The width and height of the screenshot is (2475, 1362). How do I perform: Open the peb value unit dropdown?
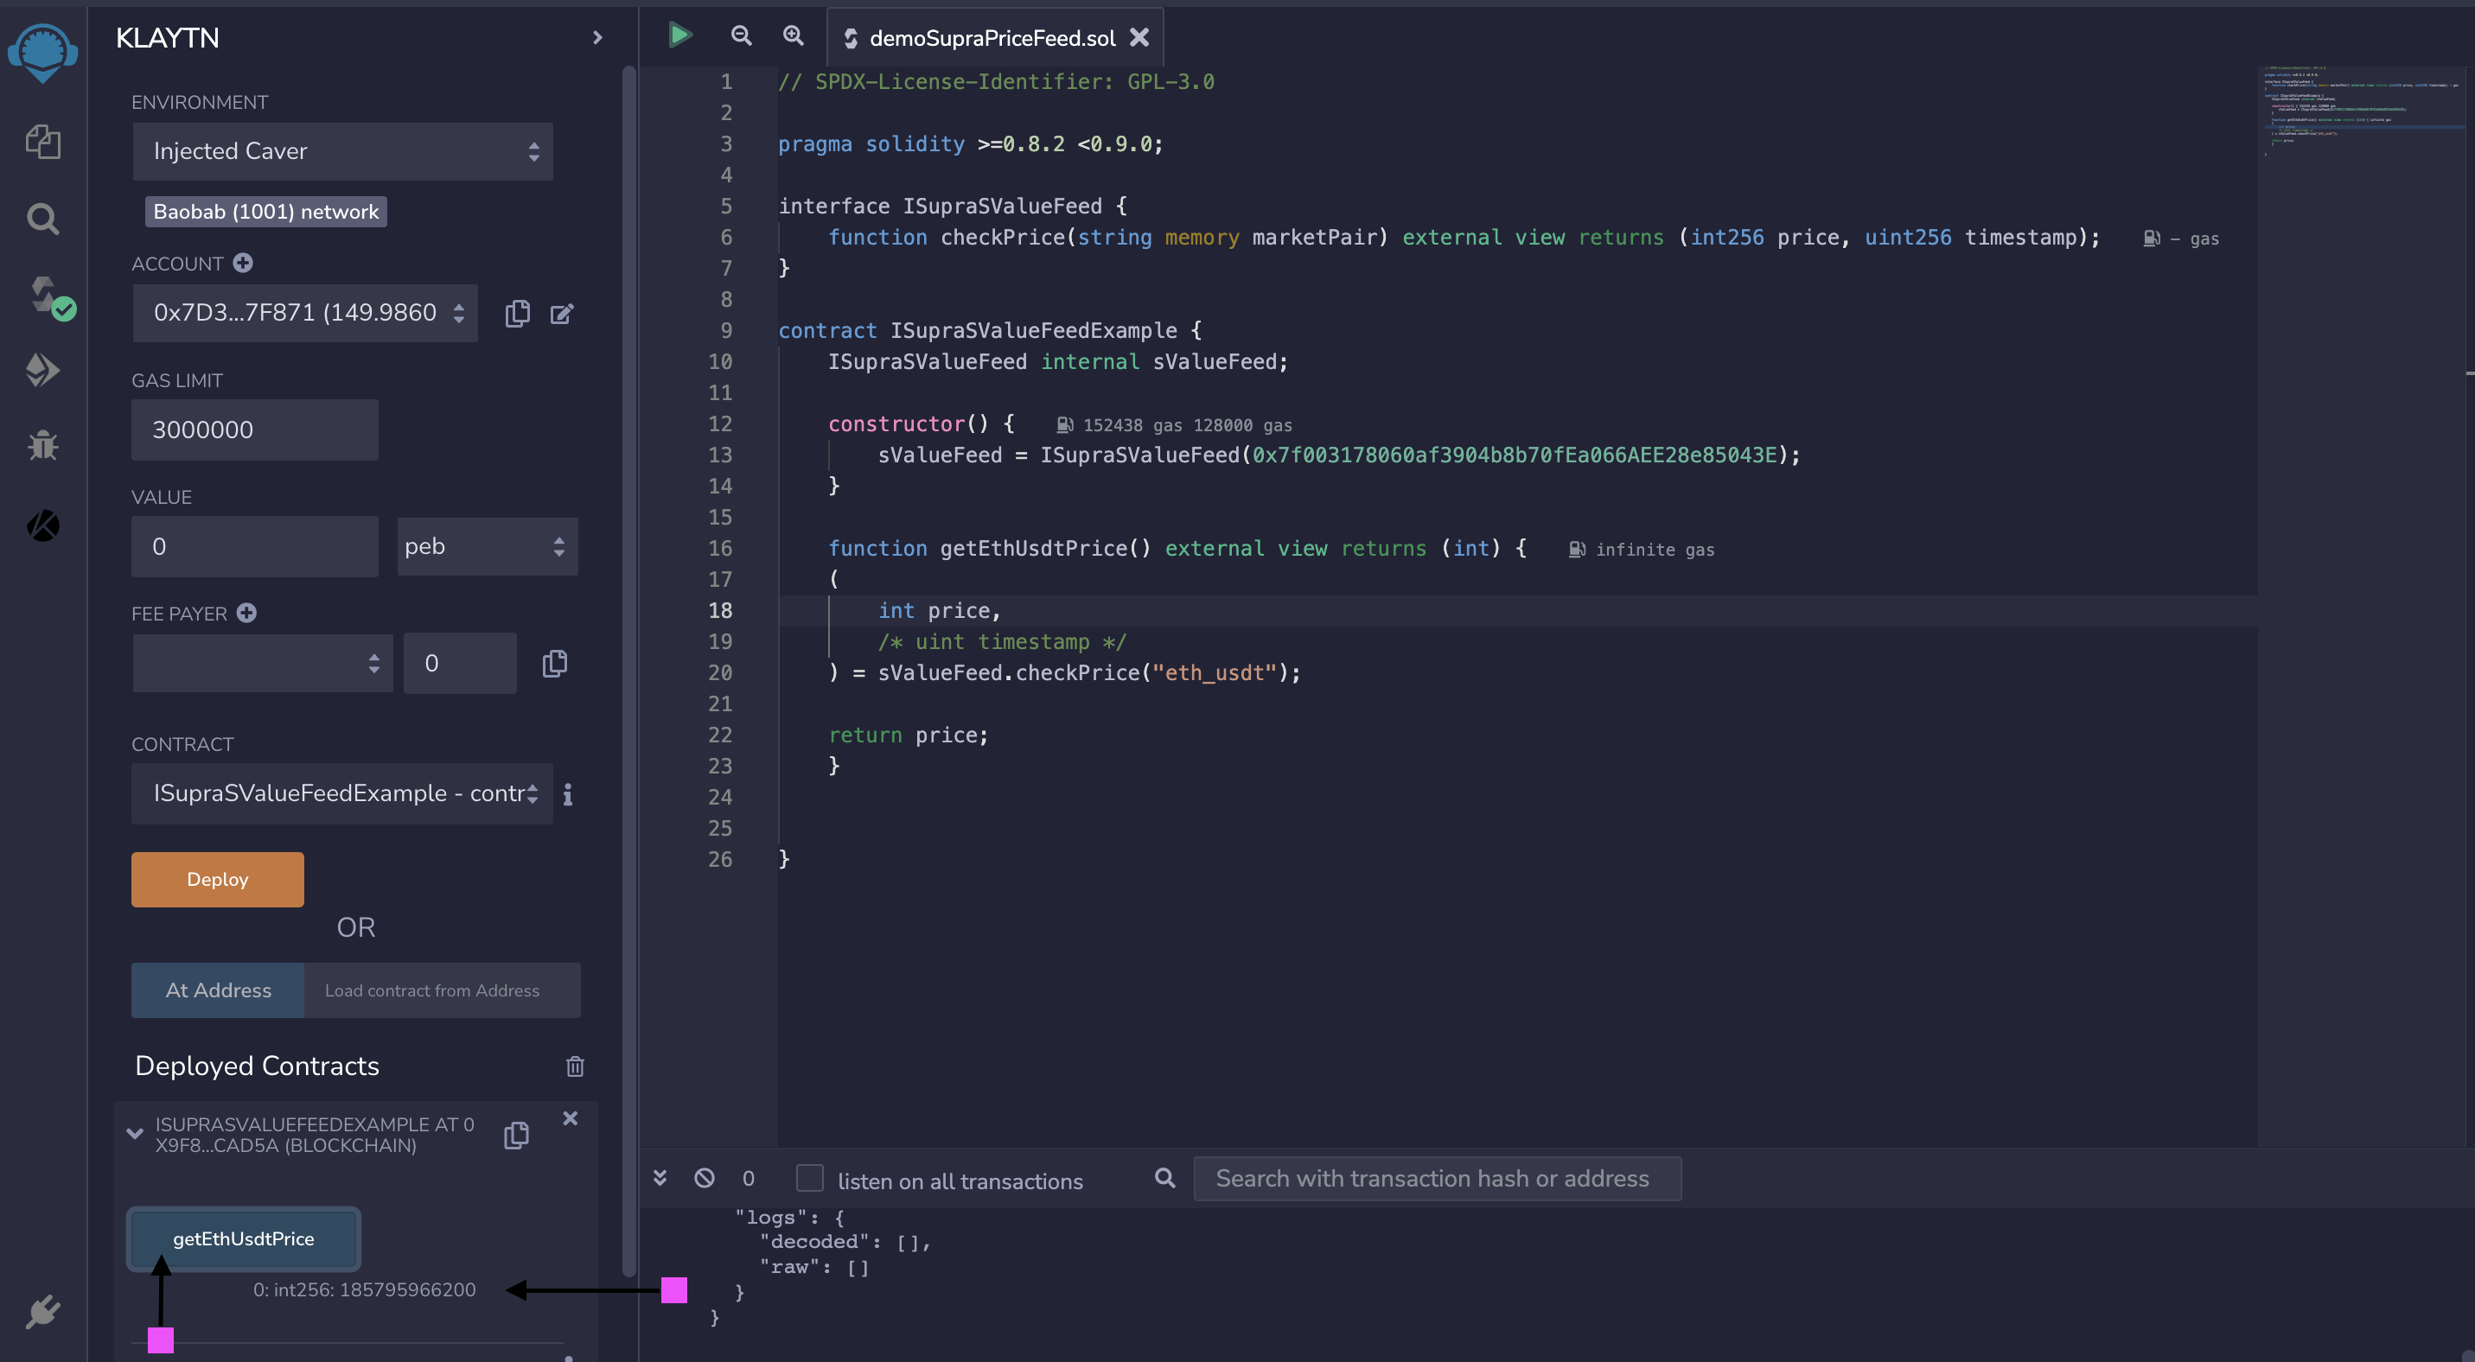click(486, 546)
